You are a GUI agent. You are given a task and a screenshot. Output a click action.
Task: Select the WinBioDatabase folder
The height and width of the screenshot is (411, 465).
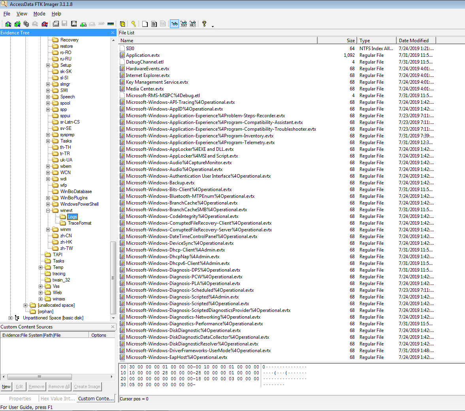click(76, 191)
